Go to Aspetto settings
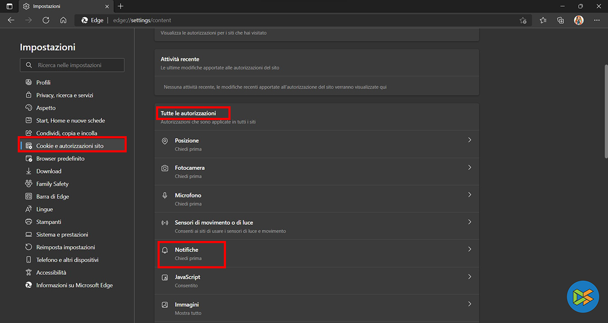Image resolution: width=608 pixels, height=323 pixels. tap(46, 108)
